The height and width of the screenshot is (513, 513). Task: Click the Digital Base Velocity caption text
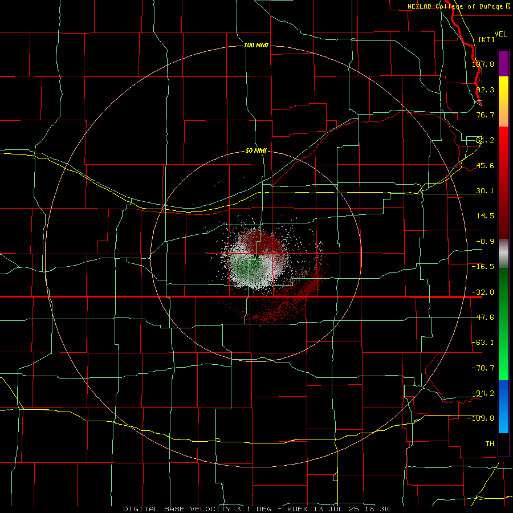(256, 509)
